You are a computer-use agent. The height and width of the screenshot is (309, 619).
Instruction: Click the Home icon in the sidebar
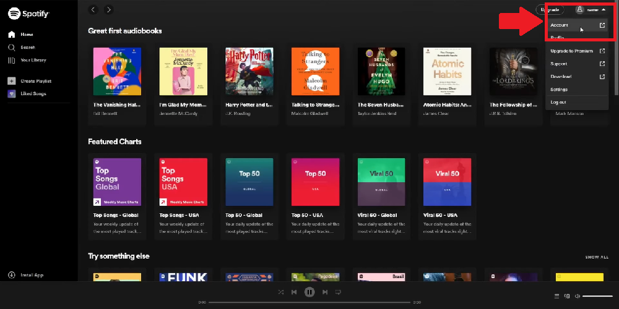click(11, 35)
